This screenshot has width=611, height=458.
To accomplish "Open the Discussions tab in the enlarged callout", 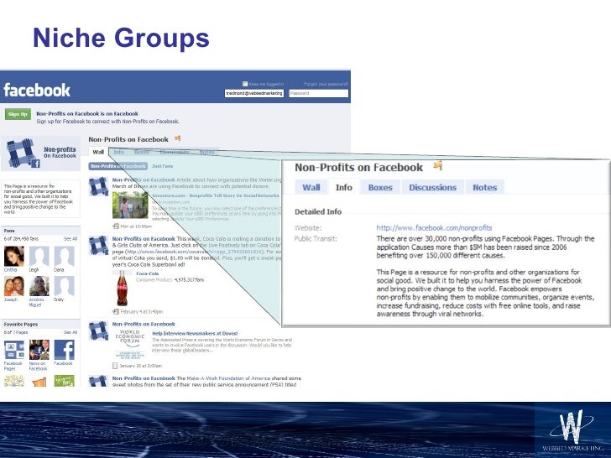I will (432, 187).
